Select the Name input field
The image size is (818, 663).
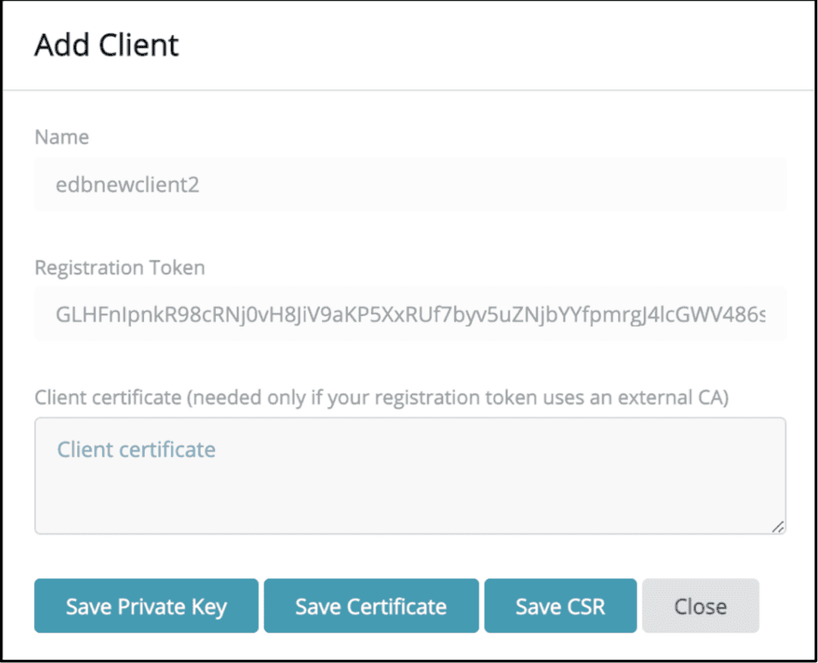409,183
